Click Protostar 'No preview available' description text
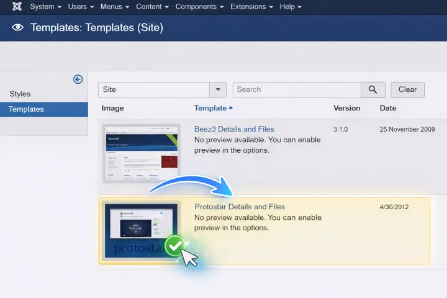The image size is (447, 298). pos(258,222)
